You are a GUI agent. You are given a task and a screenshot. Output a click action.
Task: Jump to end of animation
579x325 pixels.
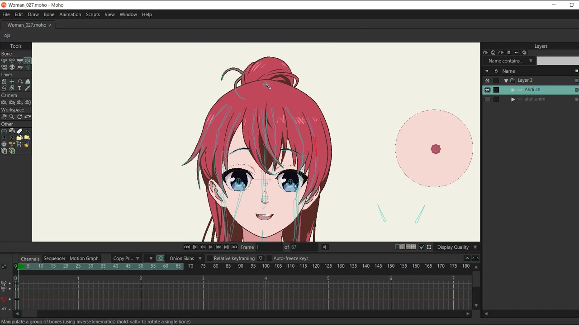tap(234, 247)
